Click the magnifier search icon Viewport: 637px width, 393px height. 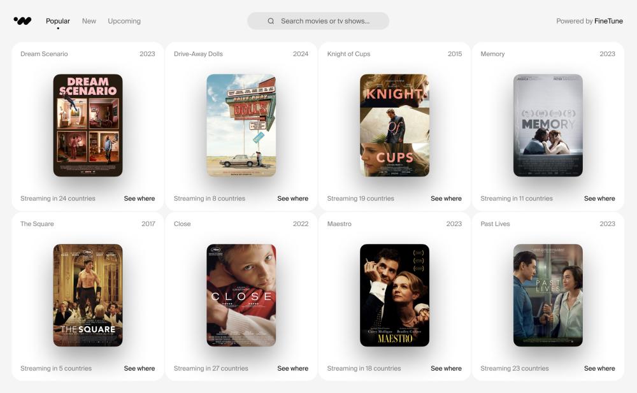pyautogui.click(x=271, y=21)
